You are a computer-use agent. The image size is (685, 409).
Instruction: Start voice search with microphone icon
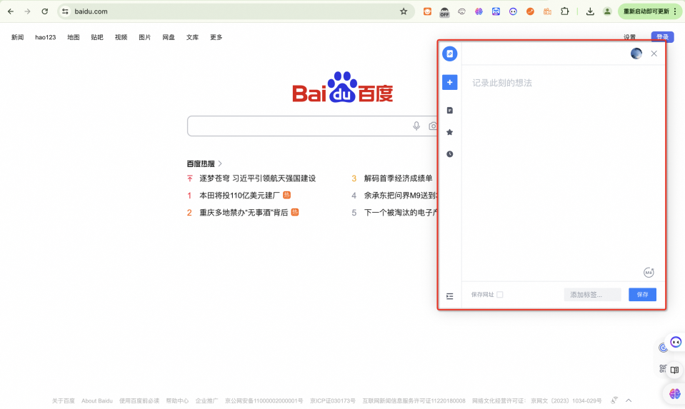[416, 126]
